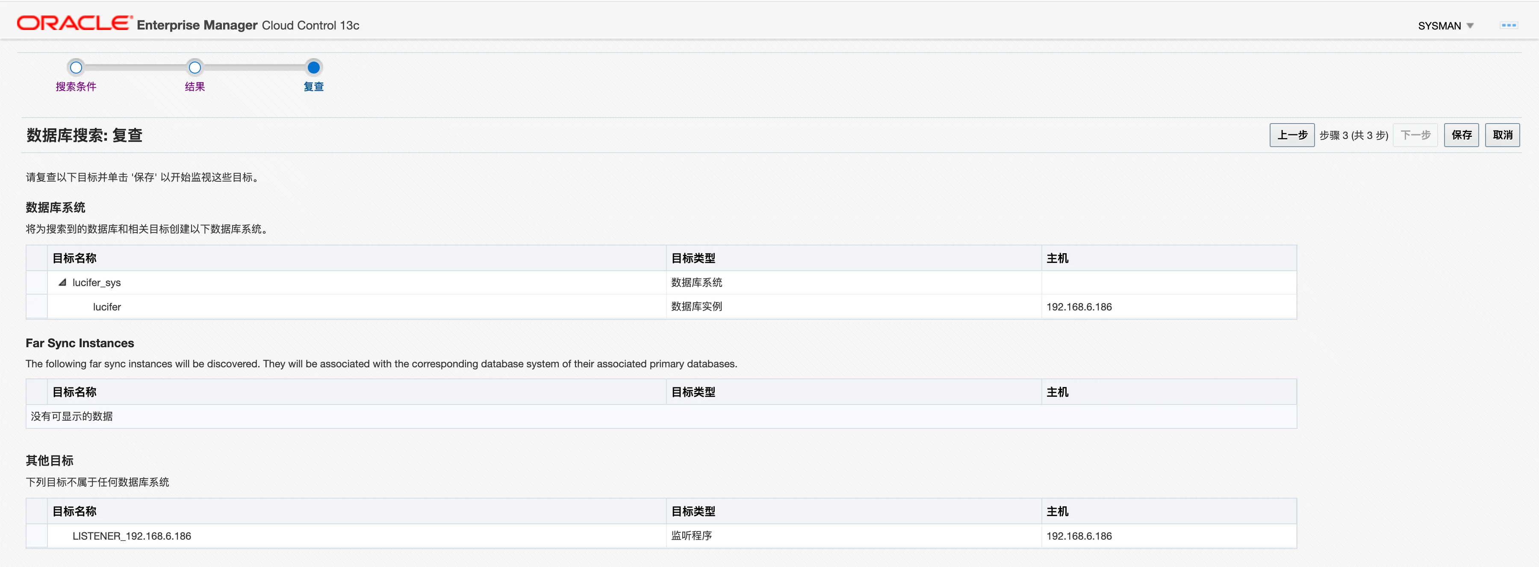Click the Oracle logo in header
The width and height of the screenshot is (1539, 567).
tap(74, 24)
